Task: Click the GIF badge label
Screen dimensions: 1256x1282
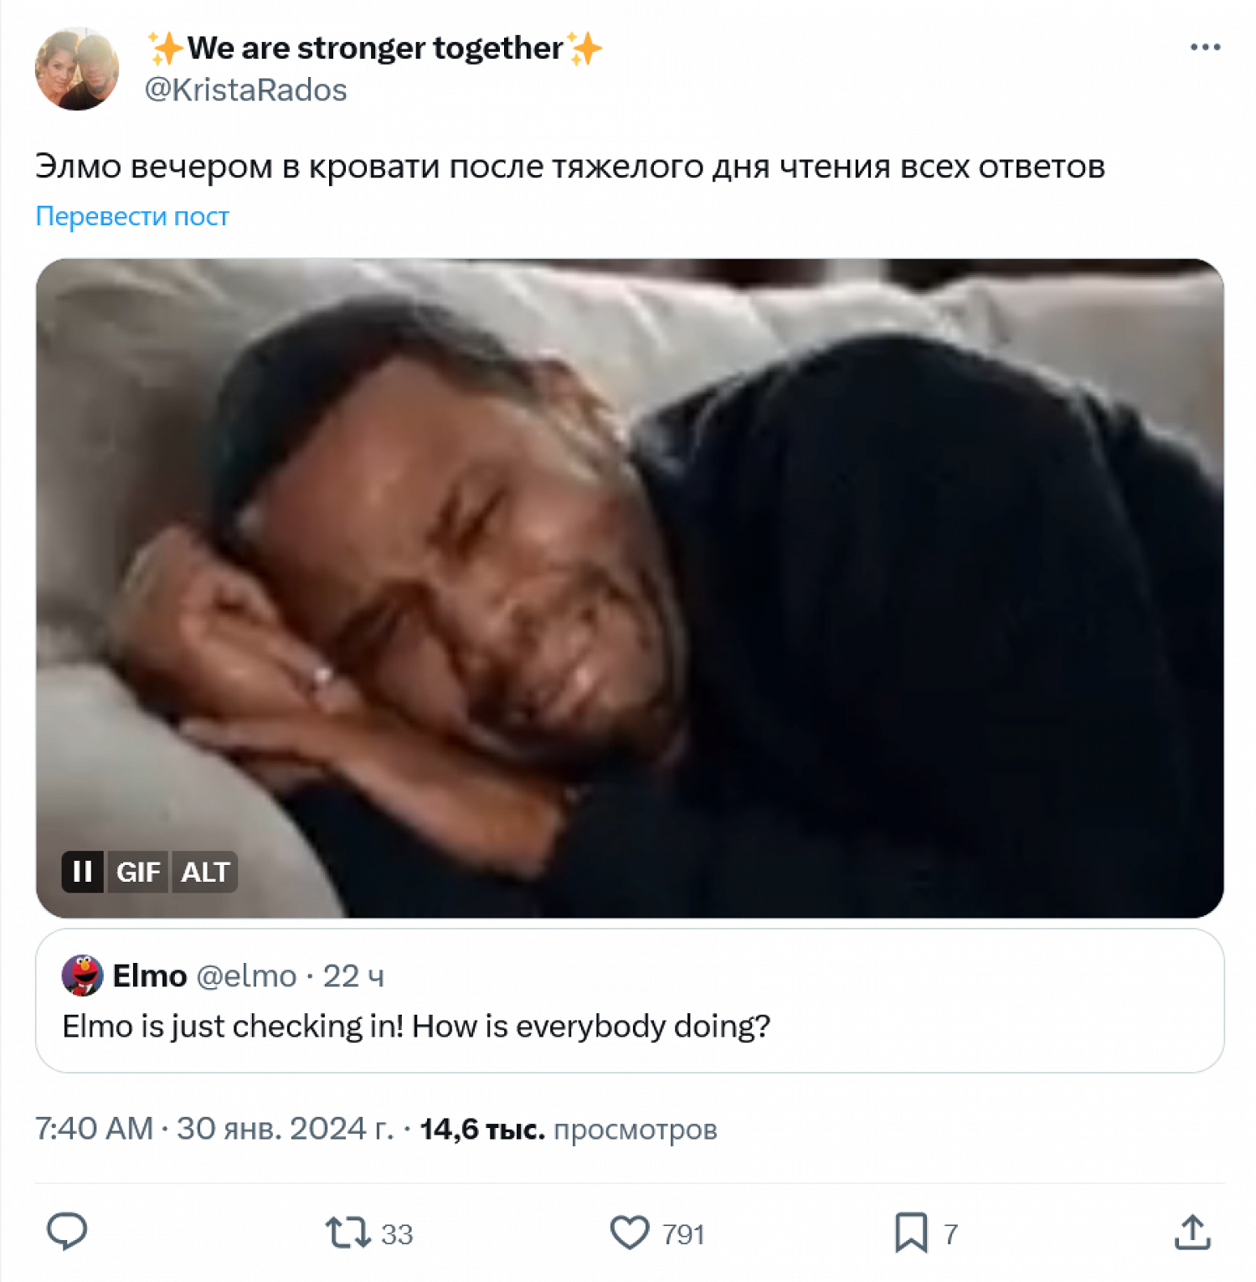Action: tap(138, 872)
